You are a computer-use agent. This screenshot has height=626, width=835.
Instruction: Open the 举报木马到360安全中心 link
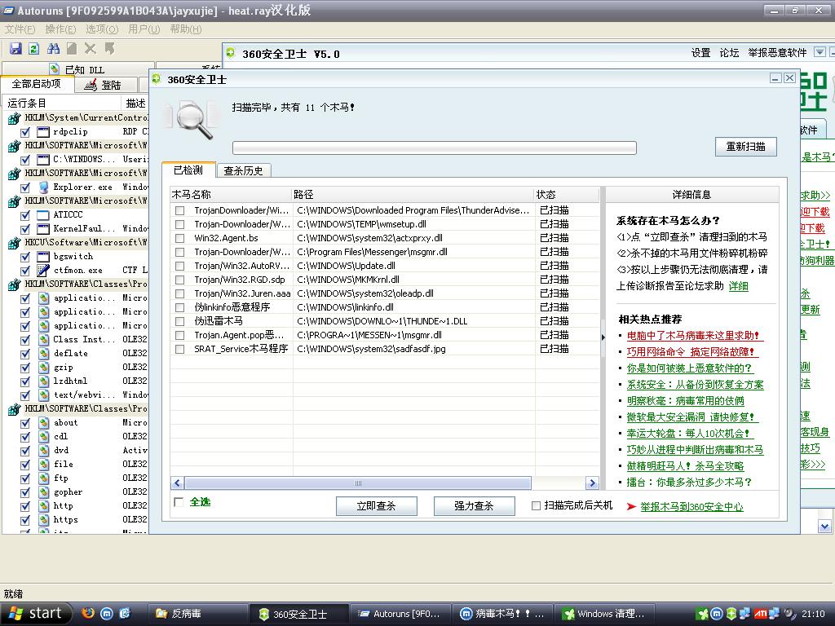click(691, 507)
